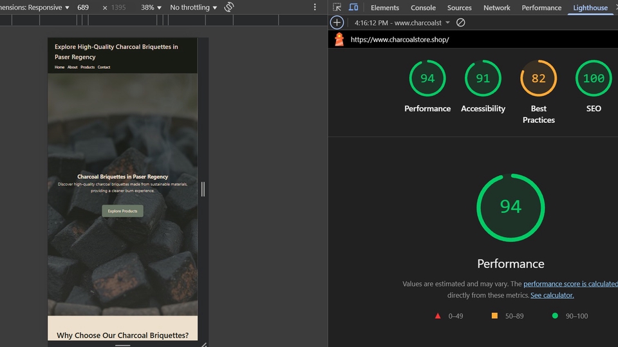
Task: Start a new Lighthouse report with plus icon
Action: 337,23
